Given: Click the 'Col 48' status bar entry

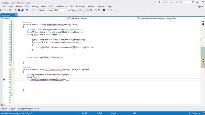Looking at the screenshot, I should pyautogui.click(x=100, y=113).
